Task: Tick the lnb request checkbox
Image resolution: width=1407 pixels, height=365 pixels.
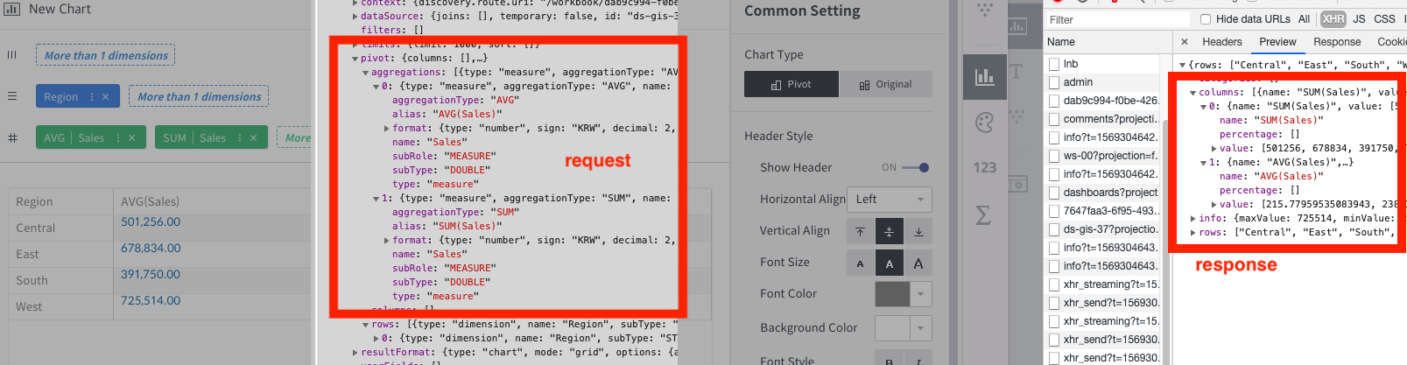Action: click(x=1054, y=64)
